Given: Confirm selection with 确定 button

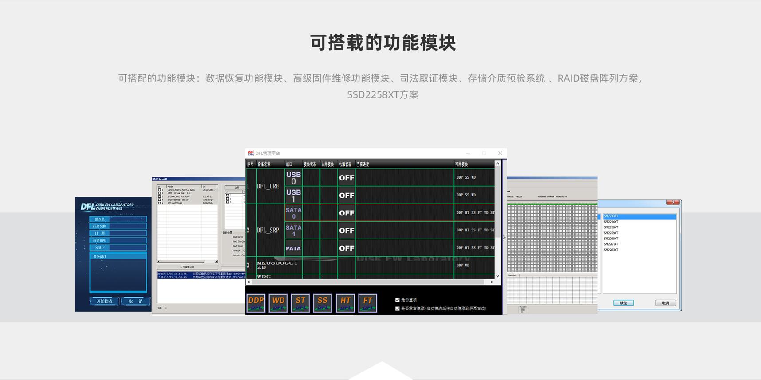Looking at the screenshot, I should (x=623, y=303).
